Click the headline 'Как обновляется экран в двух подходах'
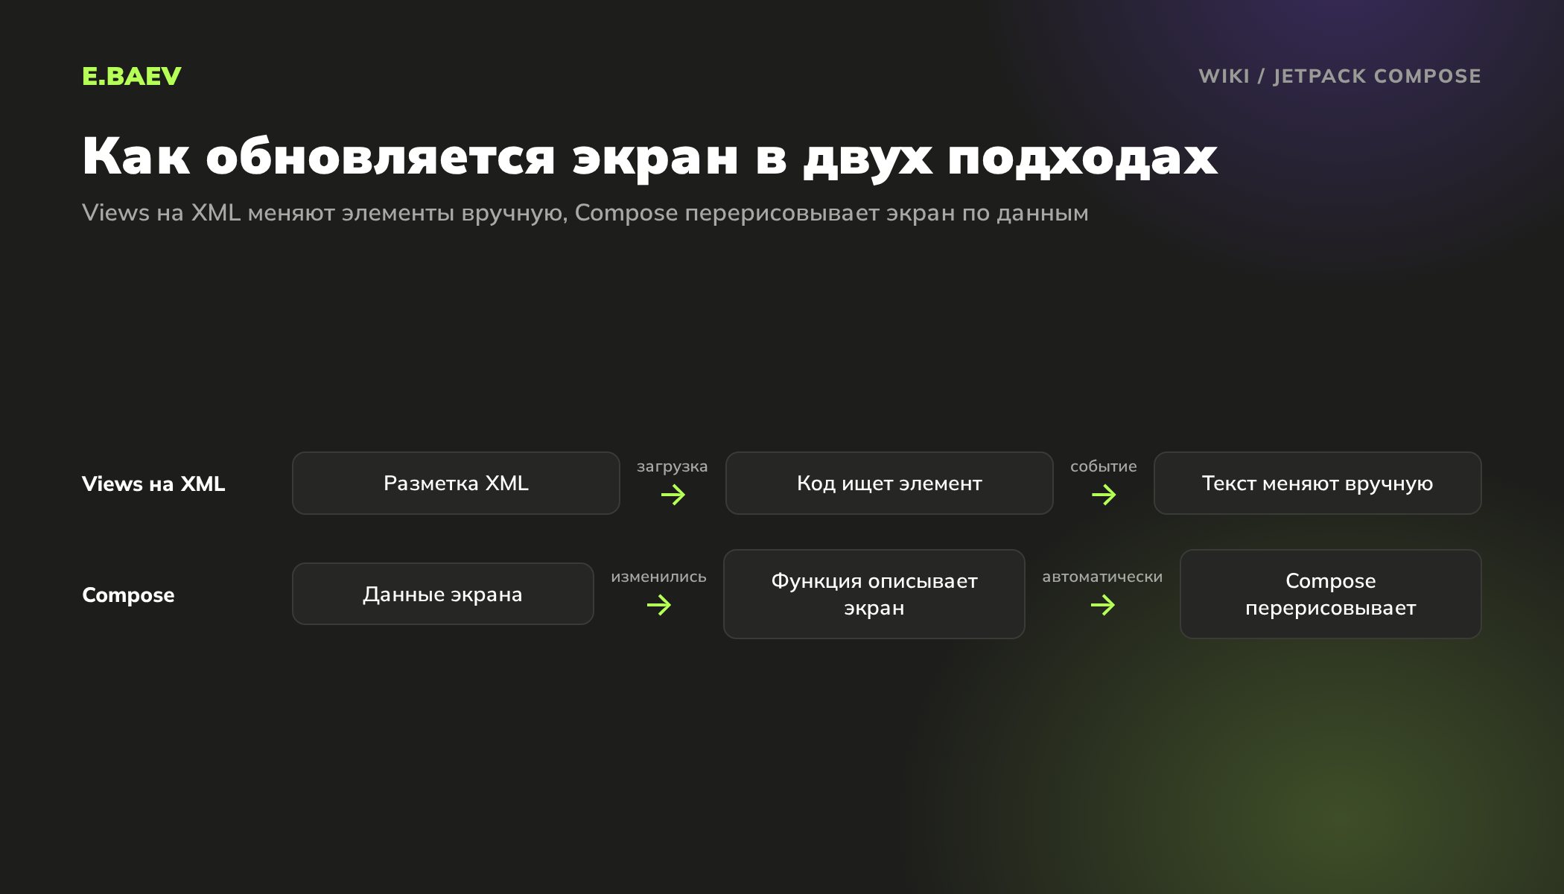Screen dimensions: 1564x894 pos(650,156)
